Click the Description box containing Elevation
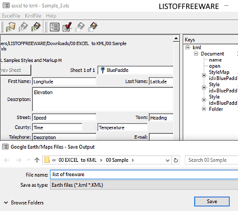The width and height of the screenshot is (238, 211). [x=103, y=99]
